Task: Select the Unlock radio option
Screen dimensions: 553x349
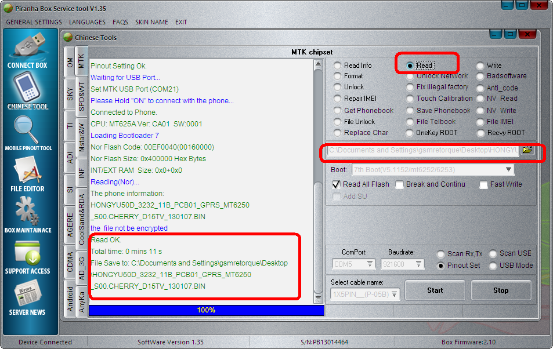Action: pos(338,87)
